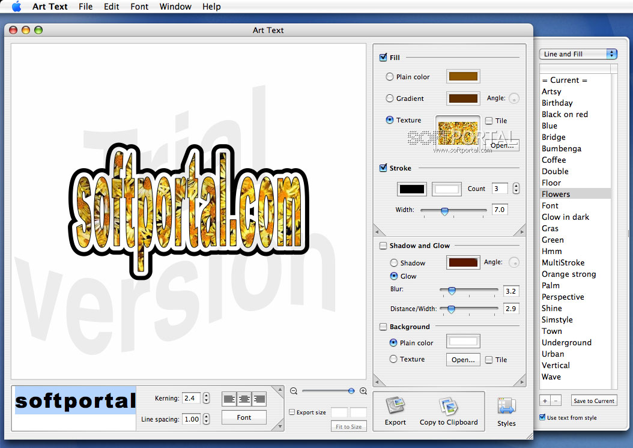Screen dimensions: 633x448
Task: Select the Shadow radio button
Action: (x=393, y=263)
